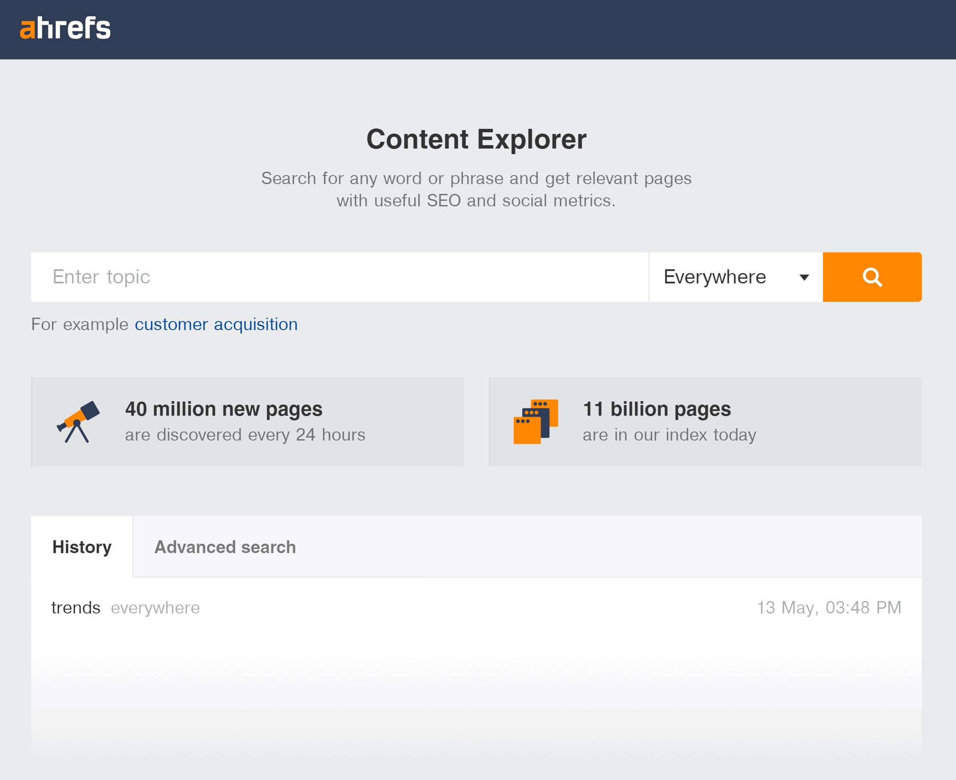This screenshot has width=956, height=780.
Task: Switch to the Advanced search tab
Action: click(x=225, y=547)
